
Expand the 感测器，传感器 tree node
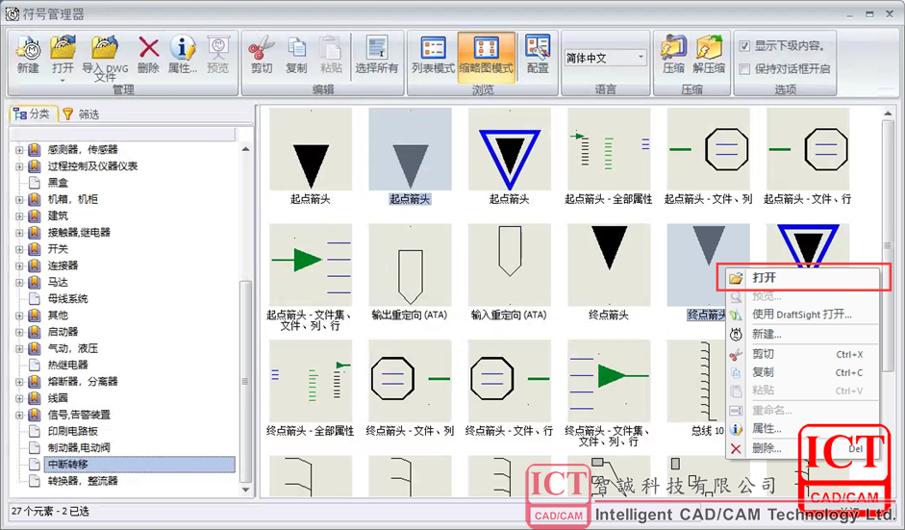click(x=19, y=149)
